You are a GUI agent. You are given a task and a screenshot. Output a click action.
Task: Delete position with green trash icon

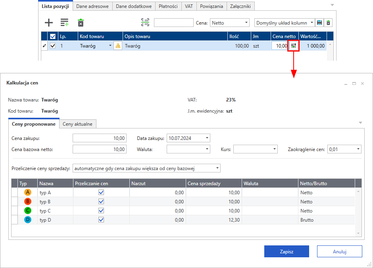[x=81, y=23]
